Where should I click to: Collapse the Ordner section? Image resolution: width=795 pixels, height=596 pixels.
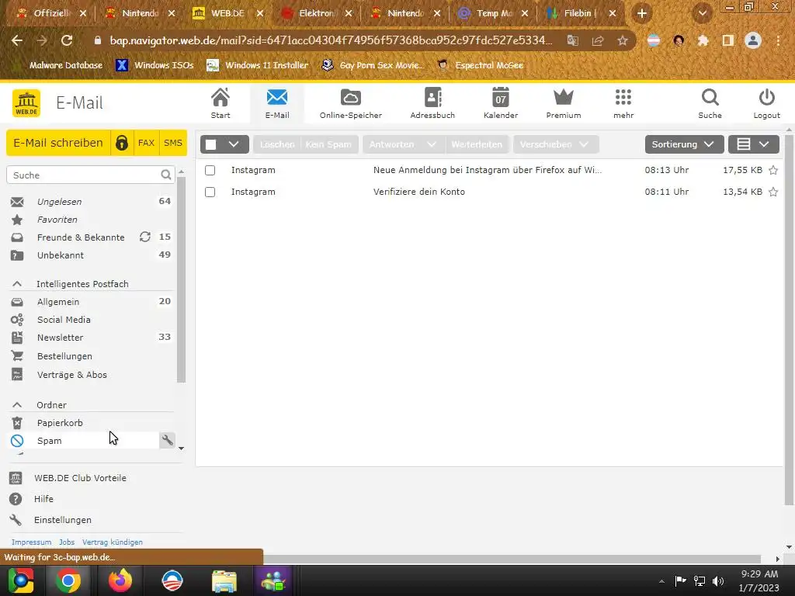coord(17,405)
